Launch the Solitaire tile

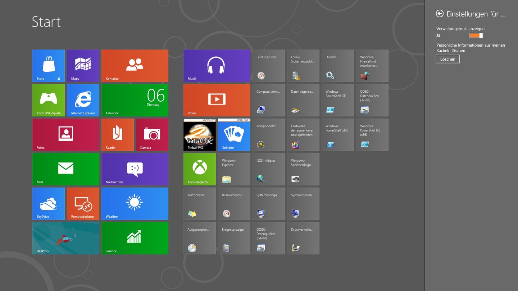point(234,135)
